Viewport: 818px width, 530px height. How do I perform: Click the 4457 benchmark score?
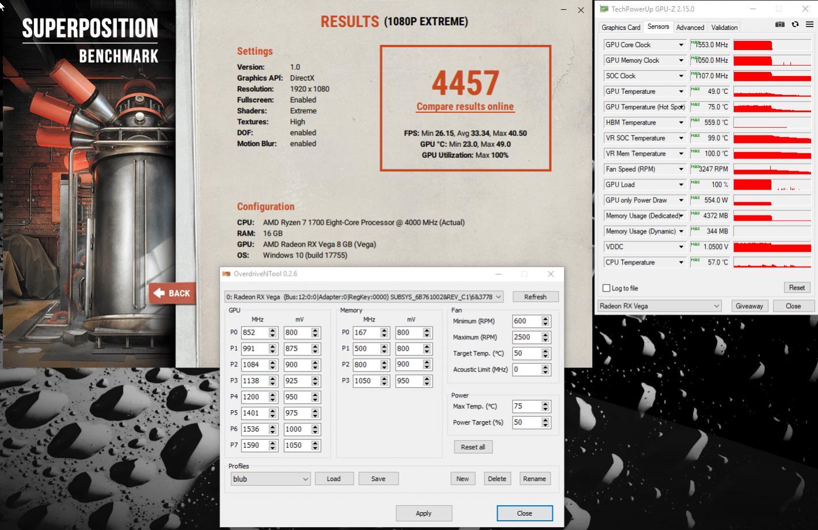click(465, 83)
